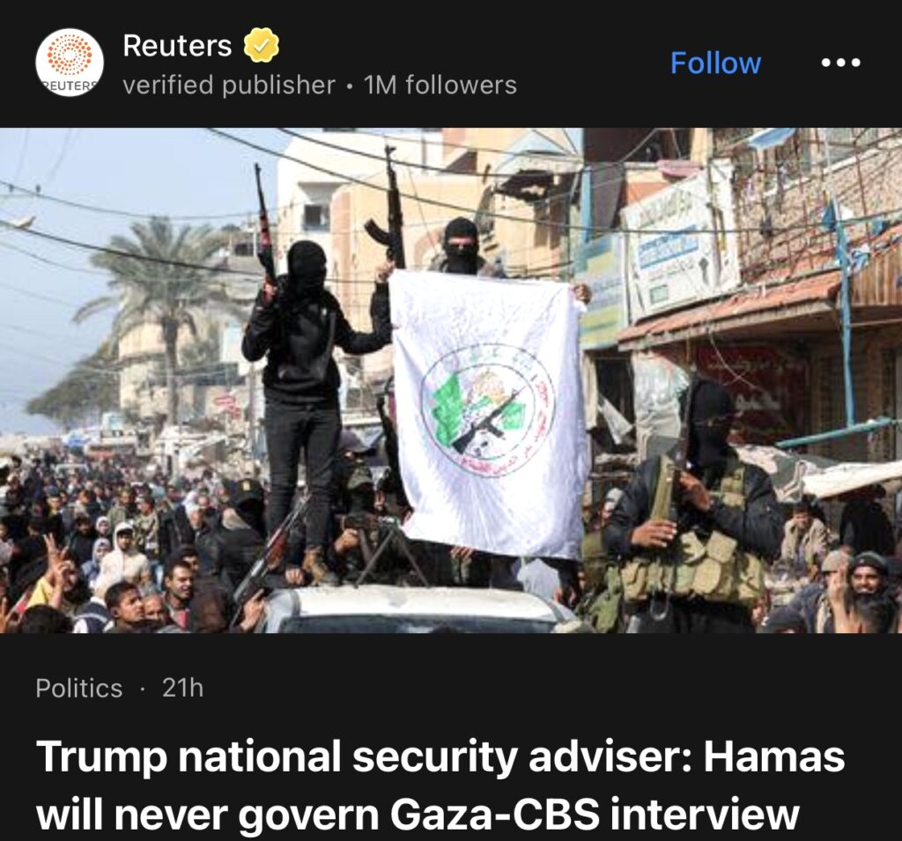Image resolution: width=902 pixels, height=841 pixels.
Task: Click the 21h timestamp
Action: 182,688
